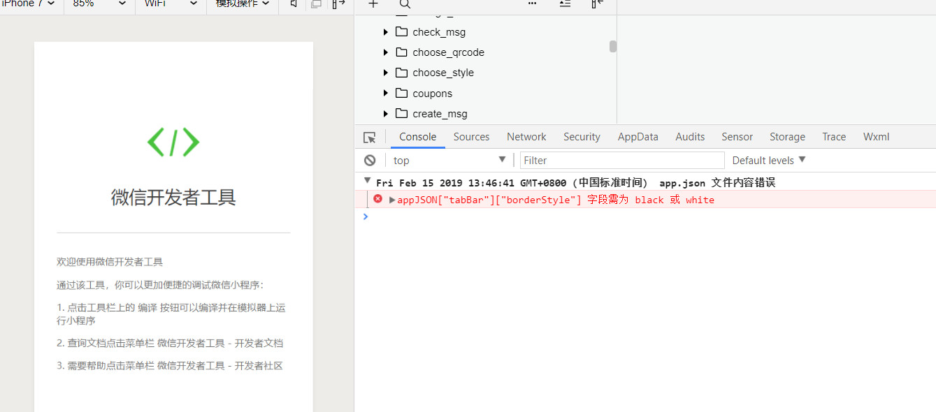Switch to the Security tab

tap(582, 137)
